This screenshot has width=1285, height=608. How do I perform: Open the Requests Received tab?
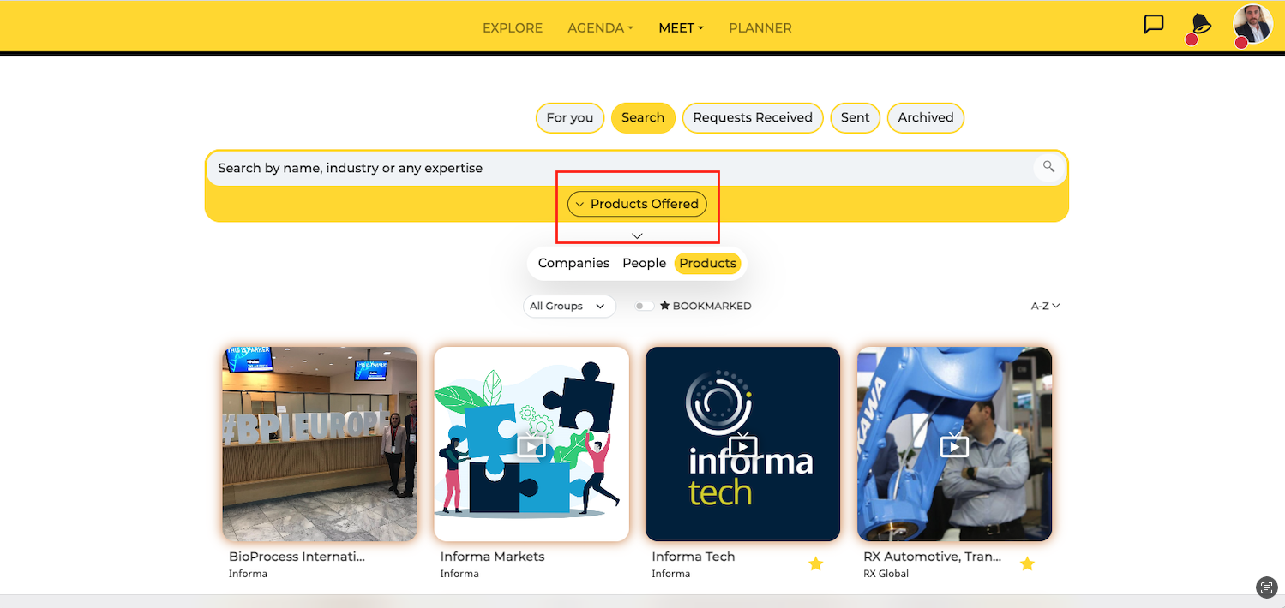tap(753, 117)
